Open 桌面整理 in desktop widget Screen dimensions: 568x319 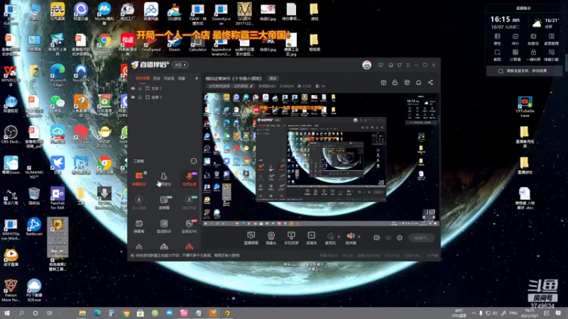coord(552,39)
